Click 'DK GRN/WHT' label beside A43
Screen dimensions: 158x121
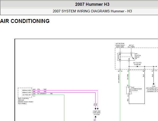click(x=42, y=94)
